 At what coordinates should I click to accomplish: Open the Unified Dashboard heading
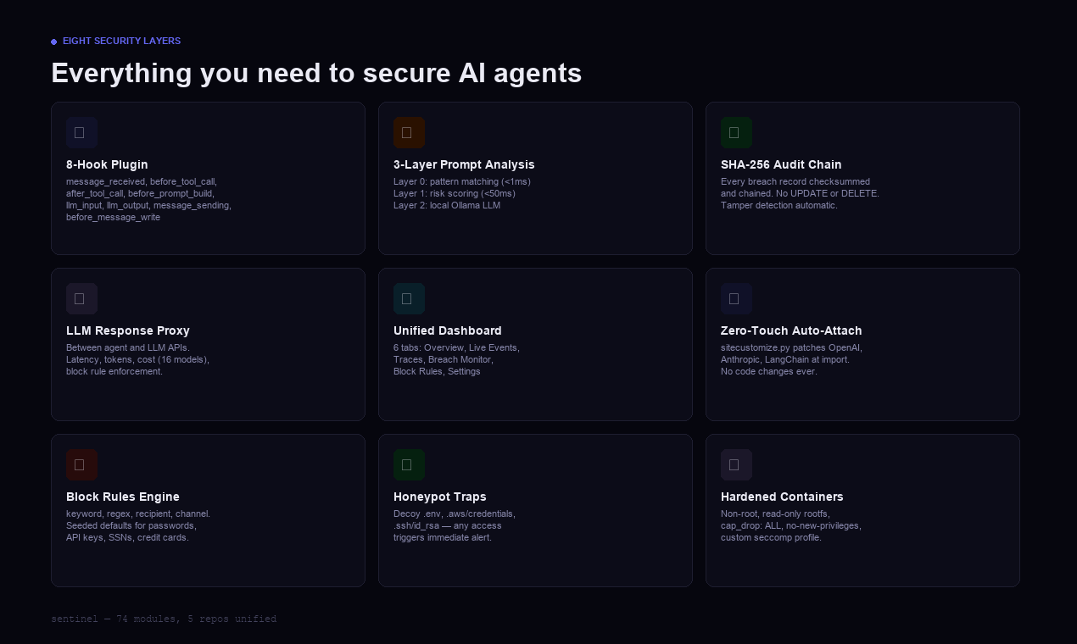pos(448,330)
